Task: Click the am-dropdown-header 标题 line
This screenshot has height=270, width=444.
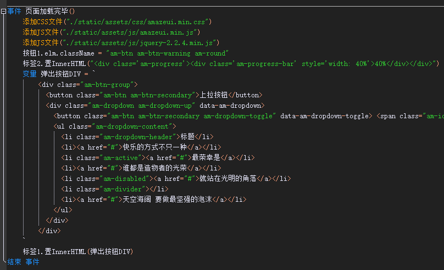Action: [x=137, y=137]
